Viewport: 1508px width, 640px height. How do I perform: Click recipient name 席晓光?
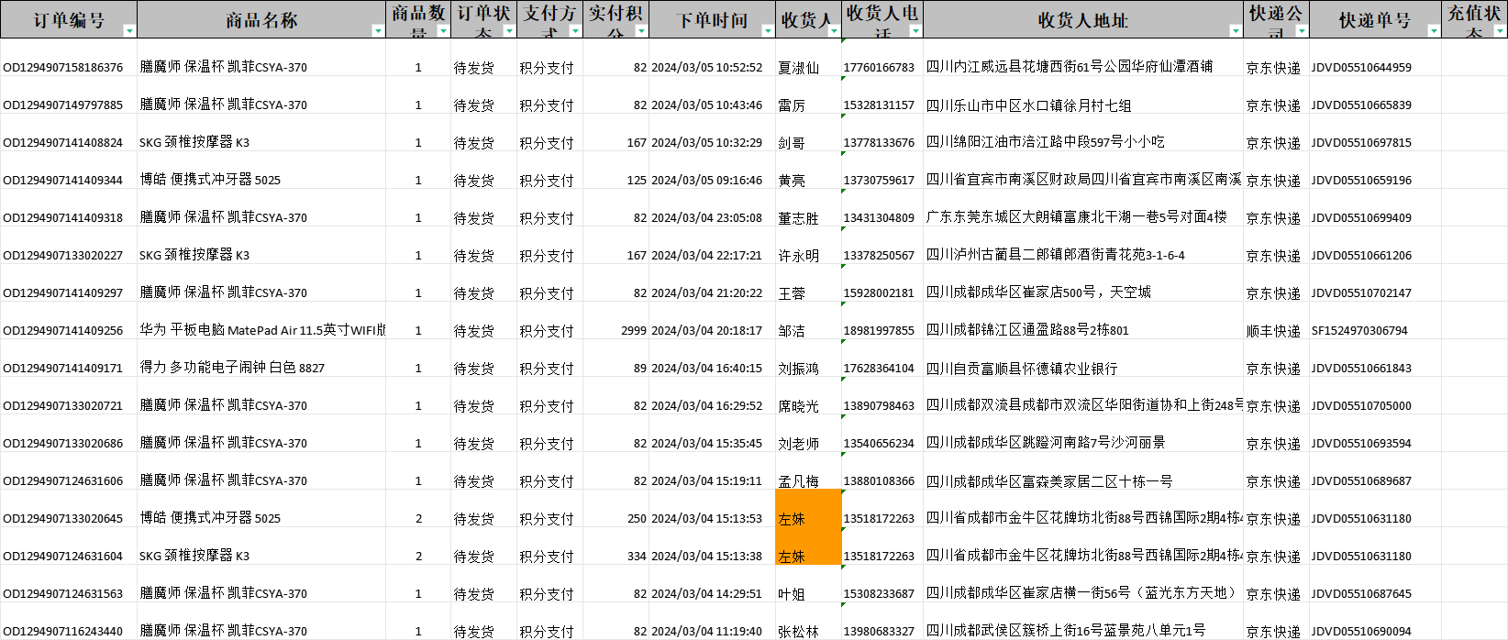pyautogui.click(x=798, y=406)
